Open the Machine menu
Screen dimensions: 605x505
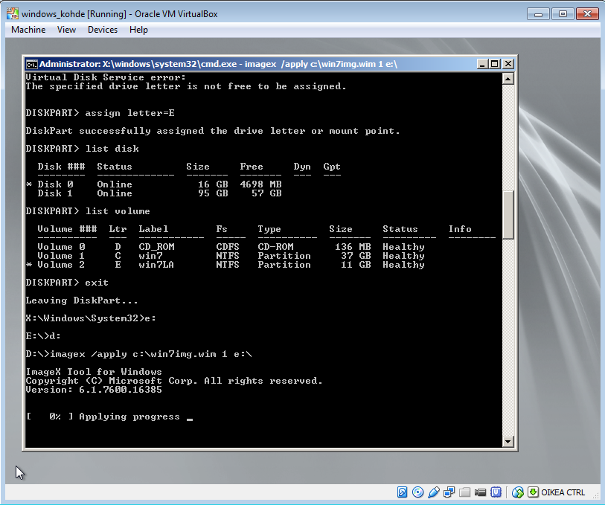pyautogui.click(x=28, y=30)
